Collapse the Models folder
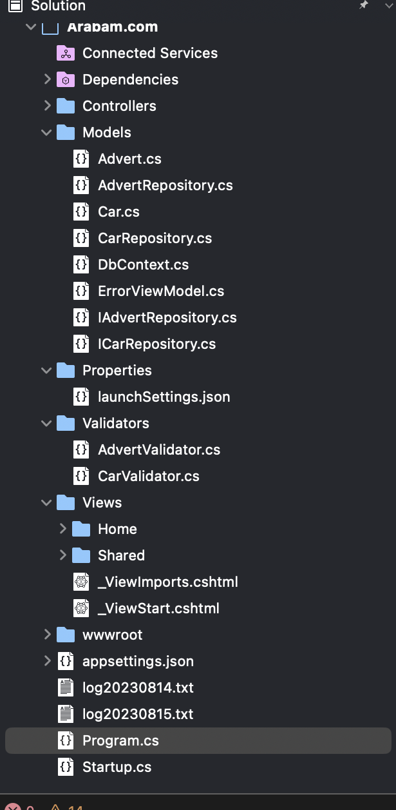396x810 pixels. (x=46, y=132)
